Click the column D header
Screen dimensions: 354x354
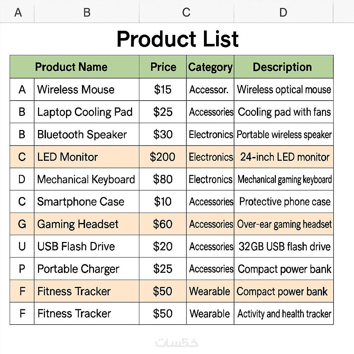(x=283, y=12)
